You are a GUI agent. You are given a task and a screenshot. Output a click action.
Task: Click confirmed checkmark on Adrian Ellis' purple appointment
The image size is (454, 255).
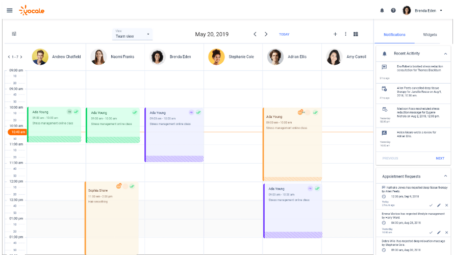click(317, 188)
